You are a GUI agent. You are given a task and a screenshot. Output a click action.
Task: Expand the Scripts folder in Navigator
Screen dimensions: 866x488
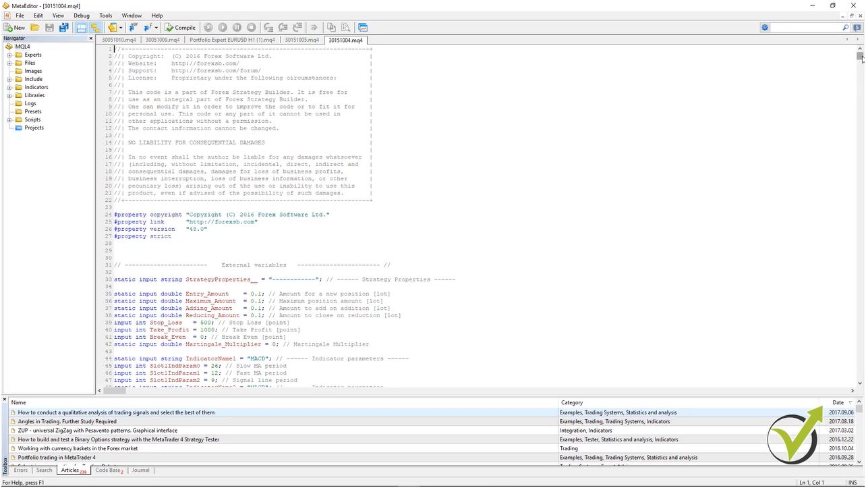tap(9, 119)
